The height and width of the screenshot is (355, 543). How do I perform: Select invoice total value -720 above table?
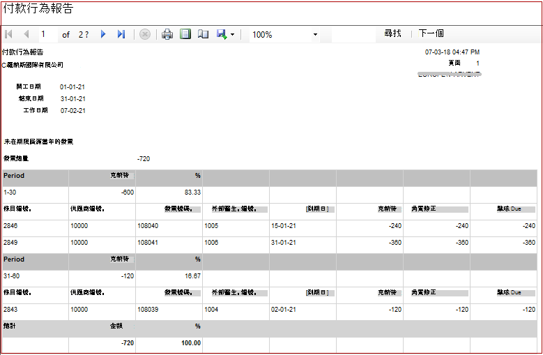point(144,159)
